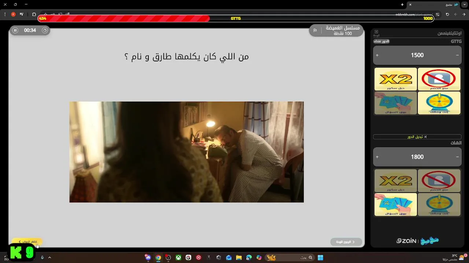Open the Windows Start menu
Viewport: 469px width, 263px height.
point(320,258)
